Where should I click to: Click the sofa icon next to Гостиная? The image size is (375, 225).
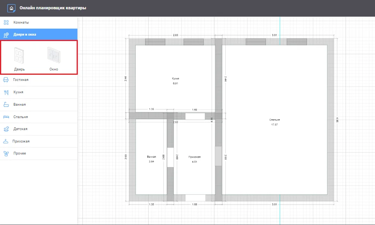[x=5, y=79]
